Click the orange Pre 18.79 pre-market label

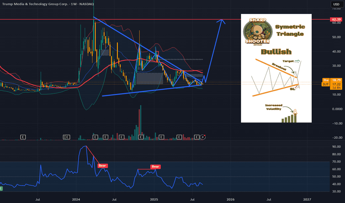[332, 80]
